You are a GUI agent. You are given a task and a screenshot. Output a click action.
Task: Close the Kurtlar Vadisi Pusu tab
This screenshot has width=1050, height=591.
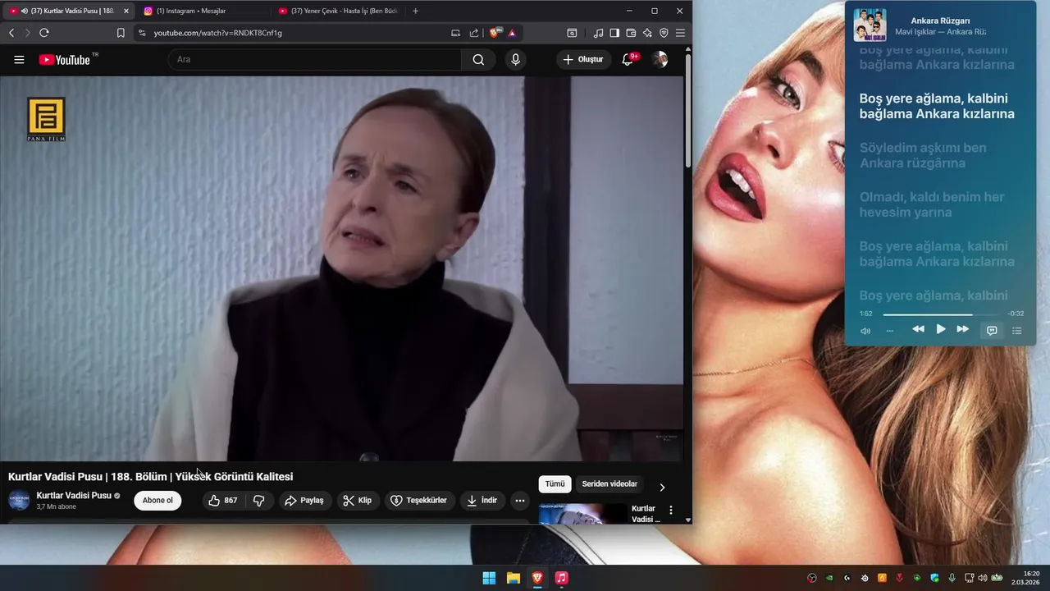126,11
